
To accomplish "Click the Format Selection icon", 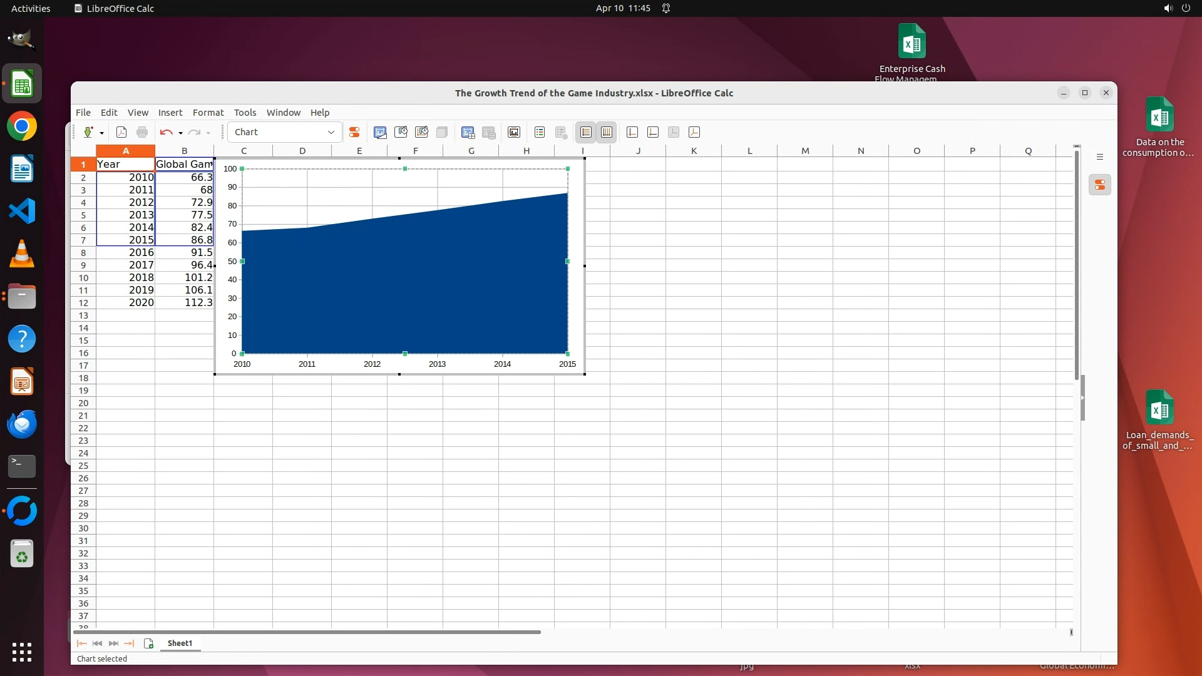I will tap(354, 132).
